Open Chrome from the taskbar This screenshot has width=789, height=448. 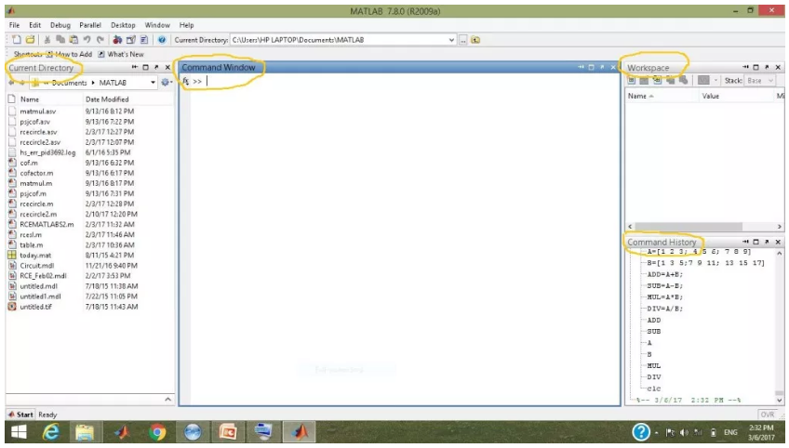(157, 432)
